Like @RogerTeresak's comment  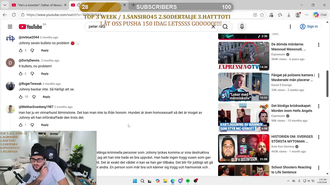coord(21,97)
